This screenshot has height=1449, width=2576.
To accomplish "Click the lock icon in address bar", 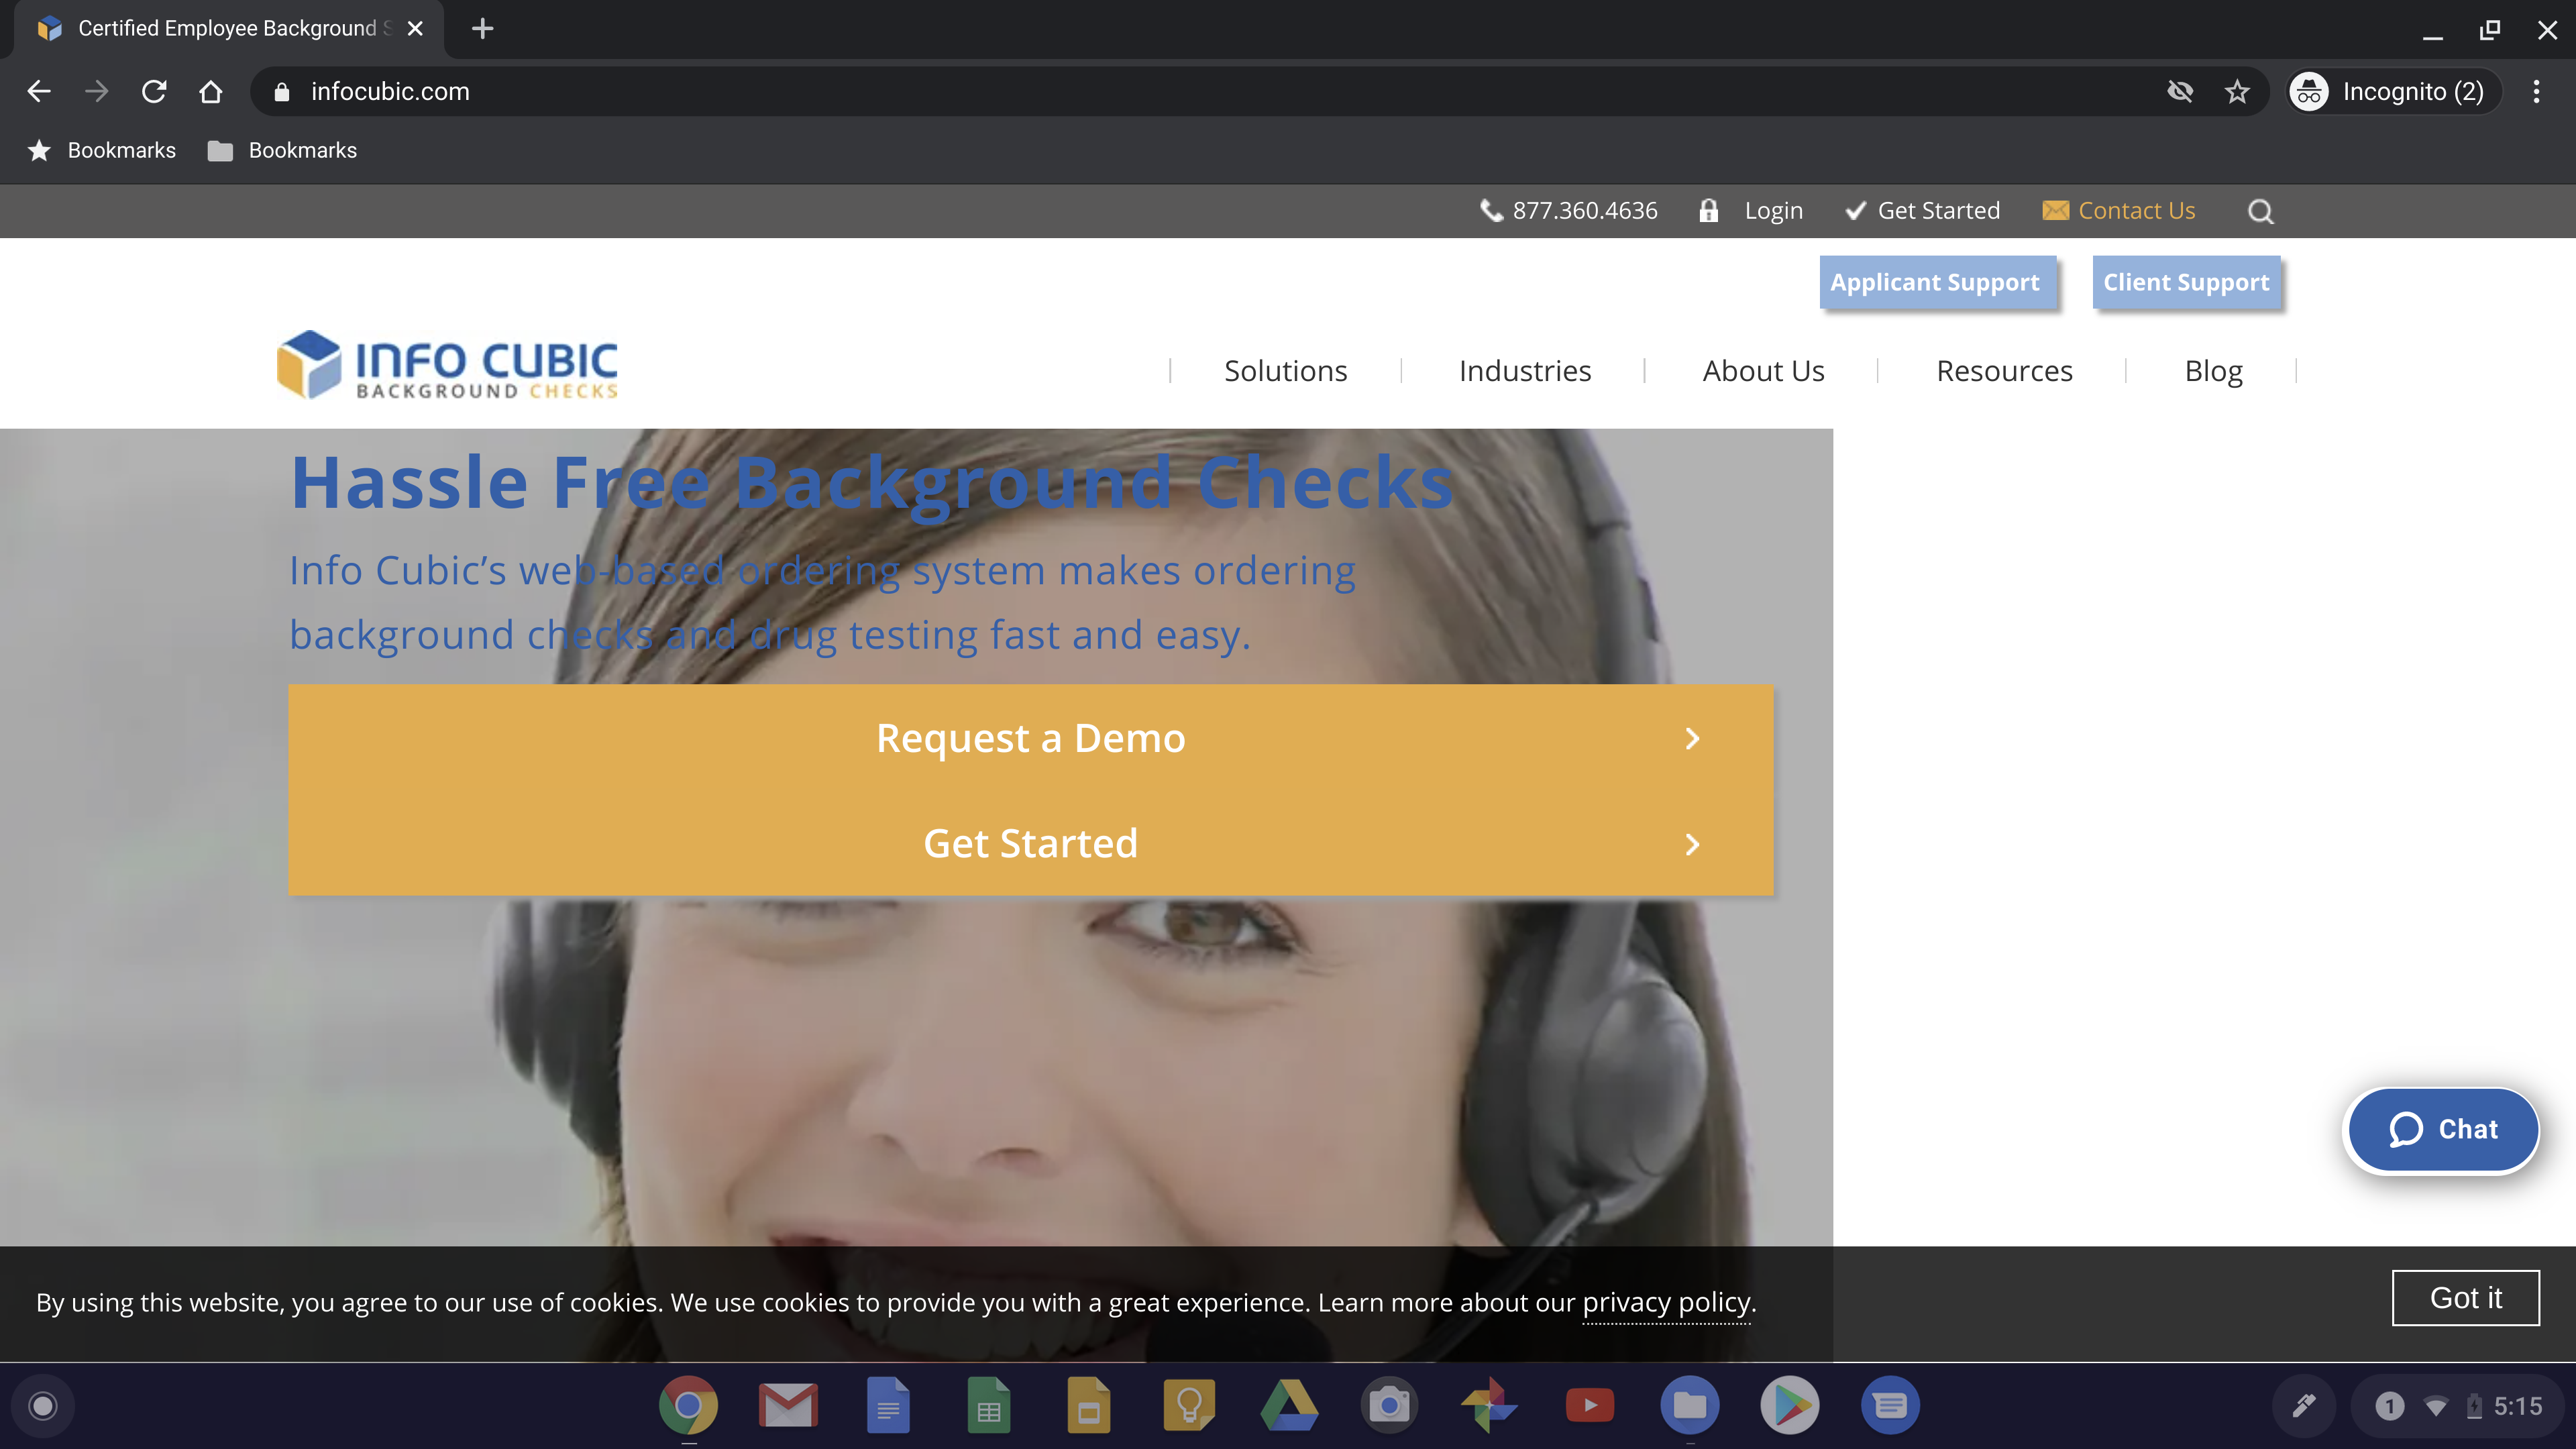I will tap(282, 92).
